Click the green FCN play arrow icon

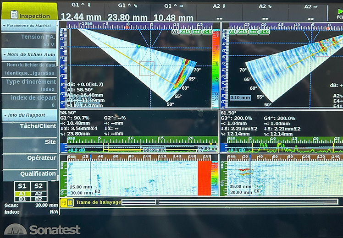tap(339, 12)
